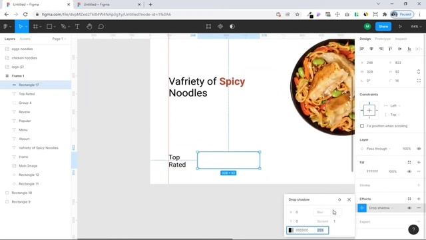Switch to the Assets tab

point(25,39)
